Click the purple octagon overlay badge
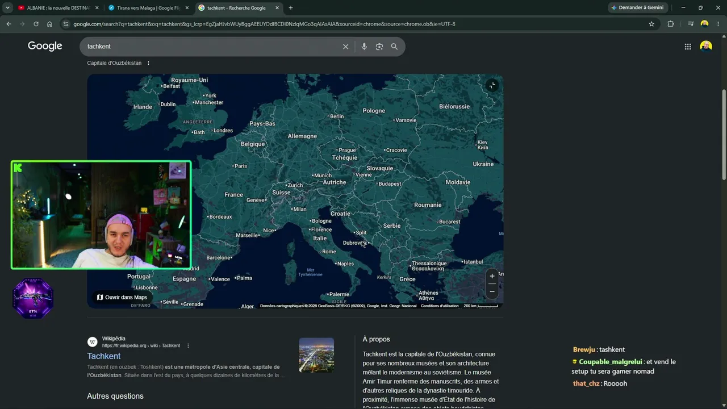The height and width of the screenshot is (409, 727). (33, 298)
